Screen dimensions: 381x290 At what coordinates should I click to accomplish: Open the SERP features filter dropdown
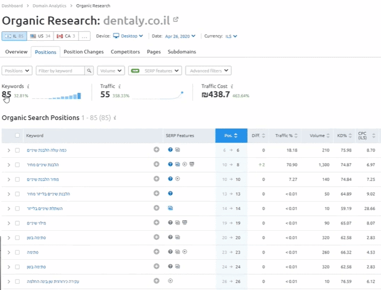(155, 71)
